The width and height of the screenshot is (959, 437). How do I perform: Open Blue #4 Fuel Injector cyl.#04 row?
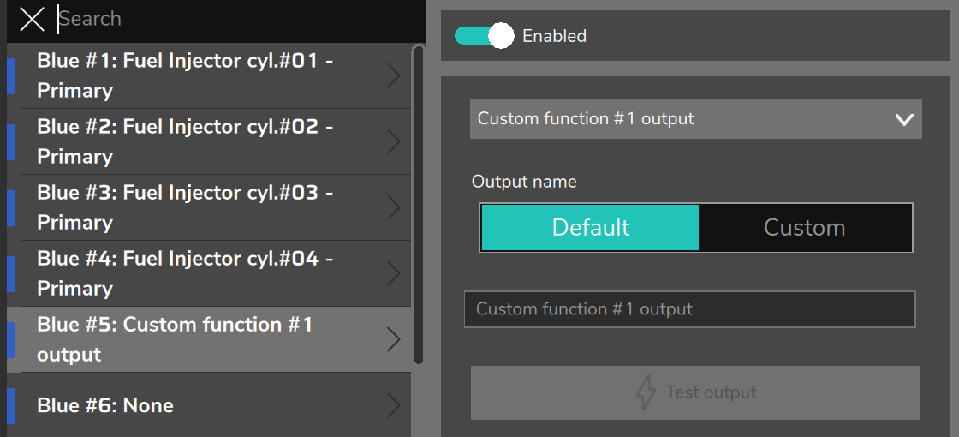point(209,273)
